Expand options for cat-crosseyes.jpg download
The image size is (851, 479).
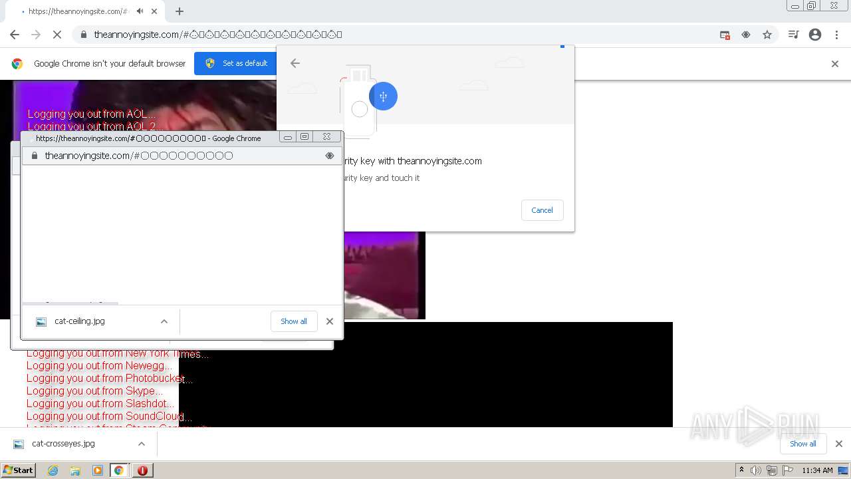coord(142,444)
